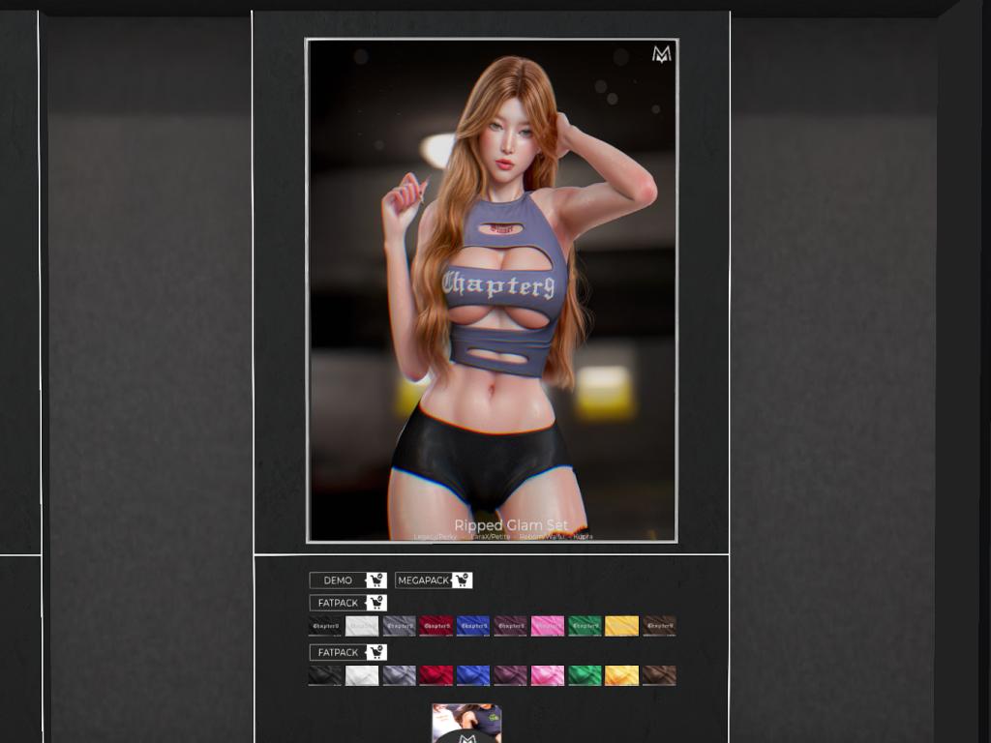Screen dimensions: 991x743
Task: Click the small ad thumbnail below the swatches
Action: (466, 724)
